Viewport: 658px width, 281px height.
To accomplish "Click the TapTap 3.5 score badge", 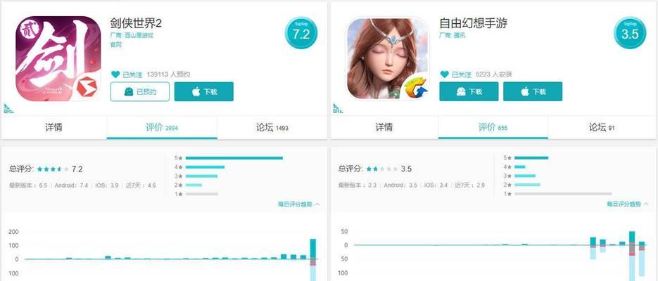I will [630, 32].
